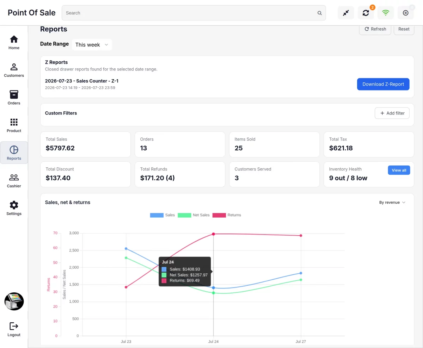Click the pause icon in top bar
Screen dimensions: 423x348
coord(406,13)
